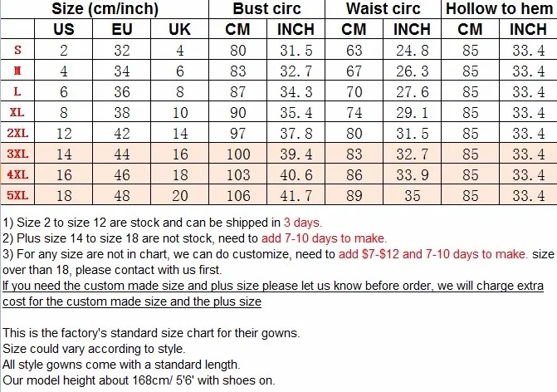557x392 pixels.
Task: Click the US column sub-header
Action: click(64, 29)
